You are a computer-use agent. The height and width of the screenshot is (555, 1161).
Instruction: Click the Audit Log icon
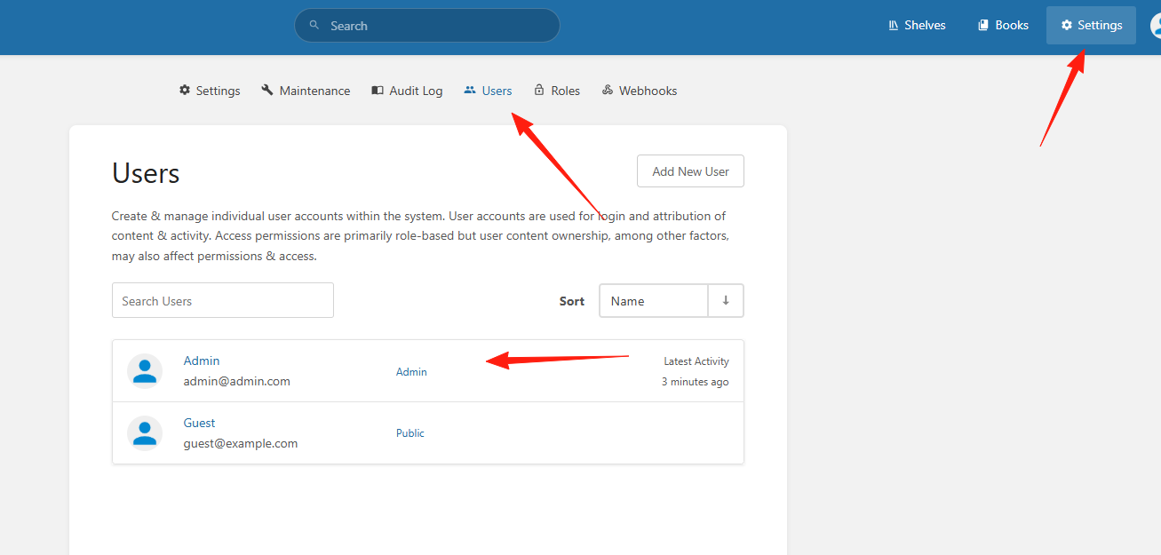[x=378, y=90]
